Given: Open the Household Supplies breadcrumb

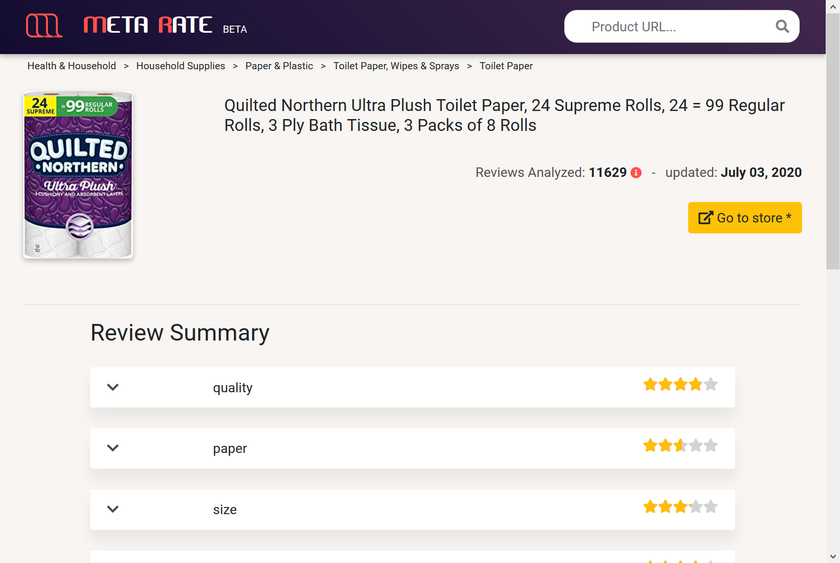Looking at the screenshot, I should point(180,66).
